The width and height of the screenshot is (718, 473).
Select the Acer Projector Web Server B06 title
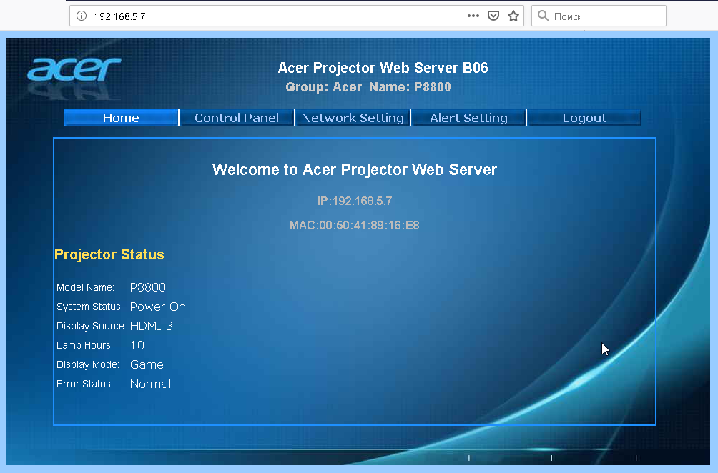[x=383, y=68]
